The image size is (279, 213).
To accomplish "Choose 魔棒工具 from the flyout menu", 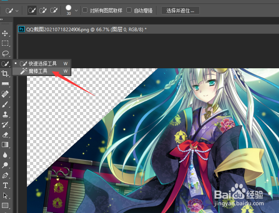I will (41, 71).
